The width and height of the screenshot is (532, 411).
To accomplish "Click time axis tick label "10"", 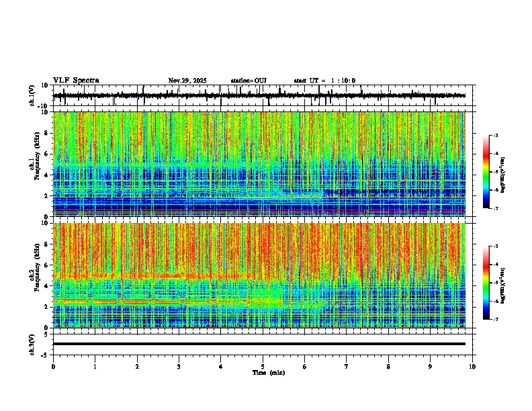I will coord(472,367).
